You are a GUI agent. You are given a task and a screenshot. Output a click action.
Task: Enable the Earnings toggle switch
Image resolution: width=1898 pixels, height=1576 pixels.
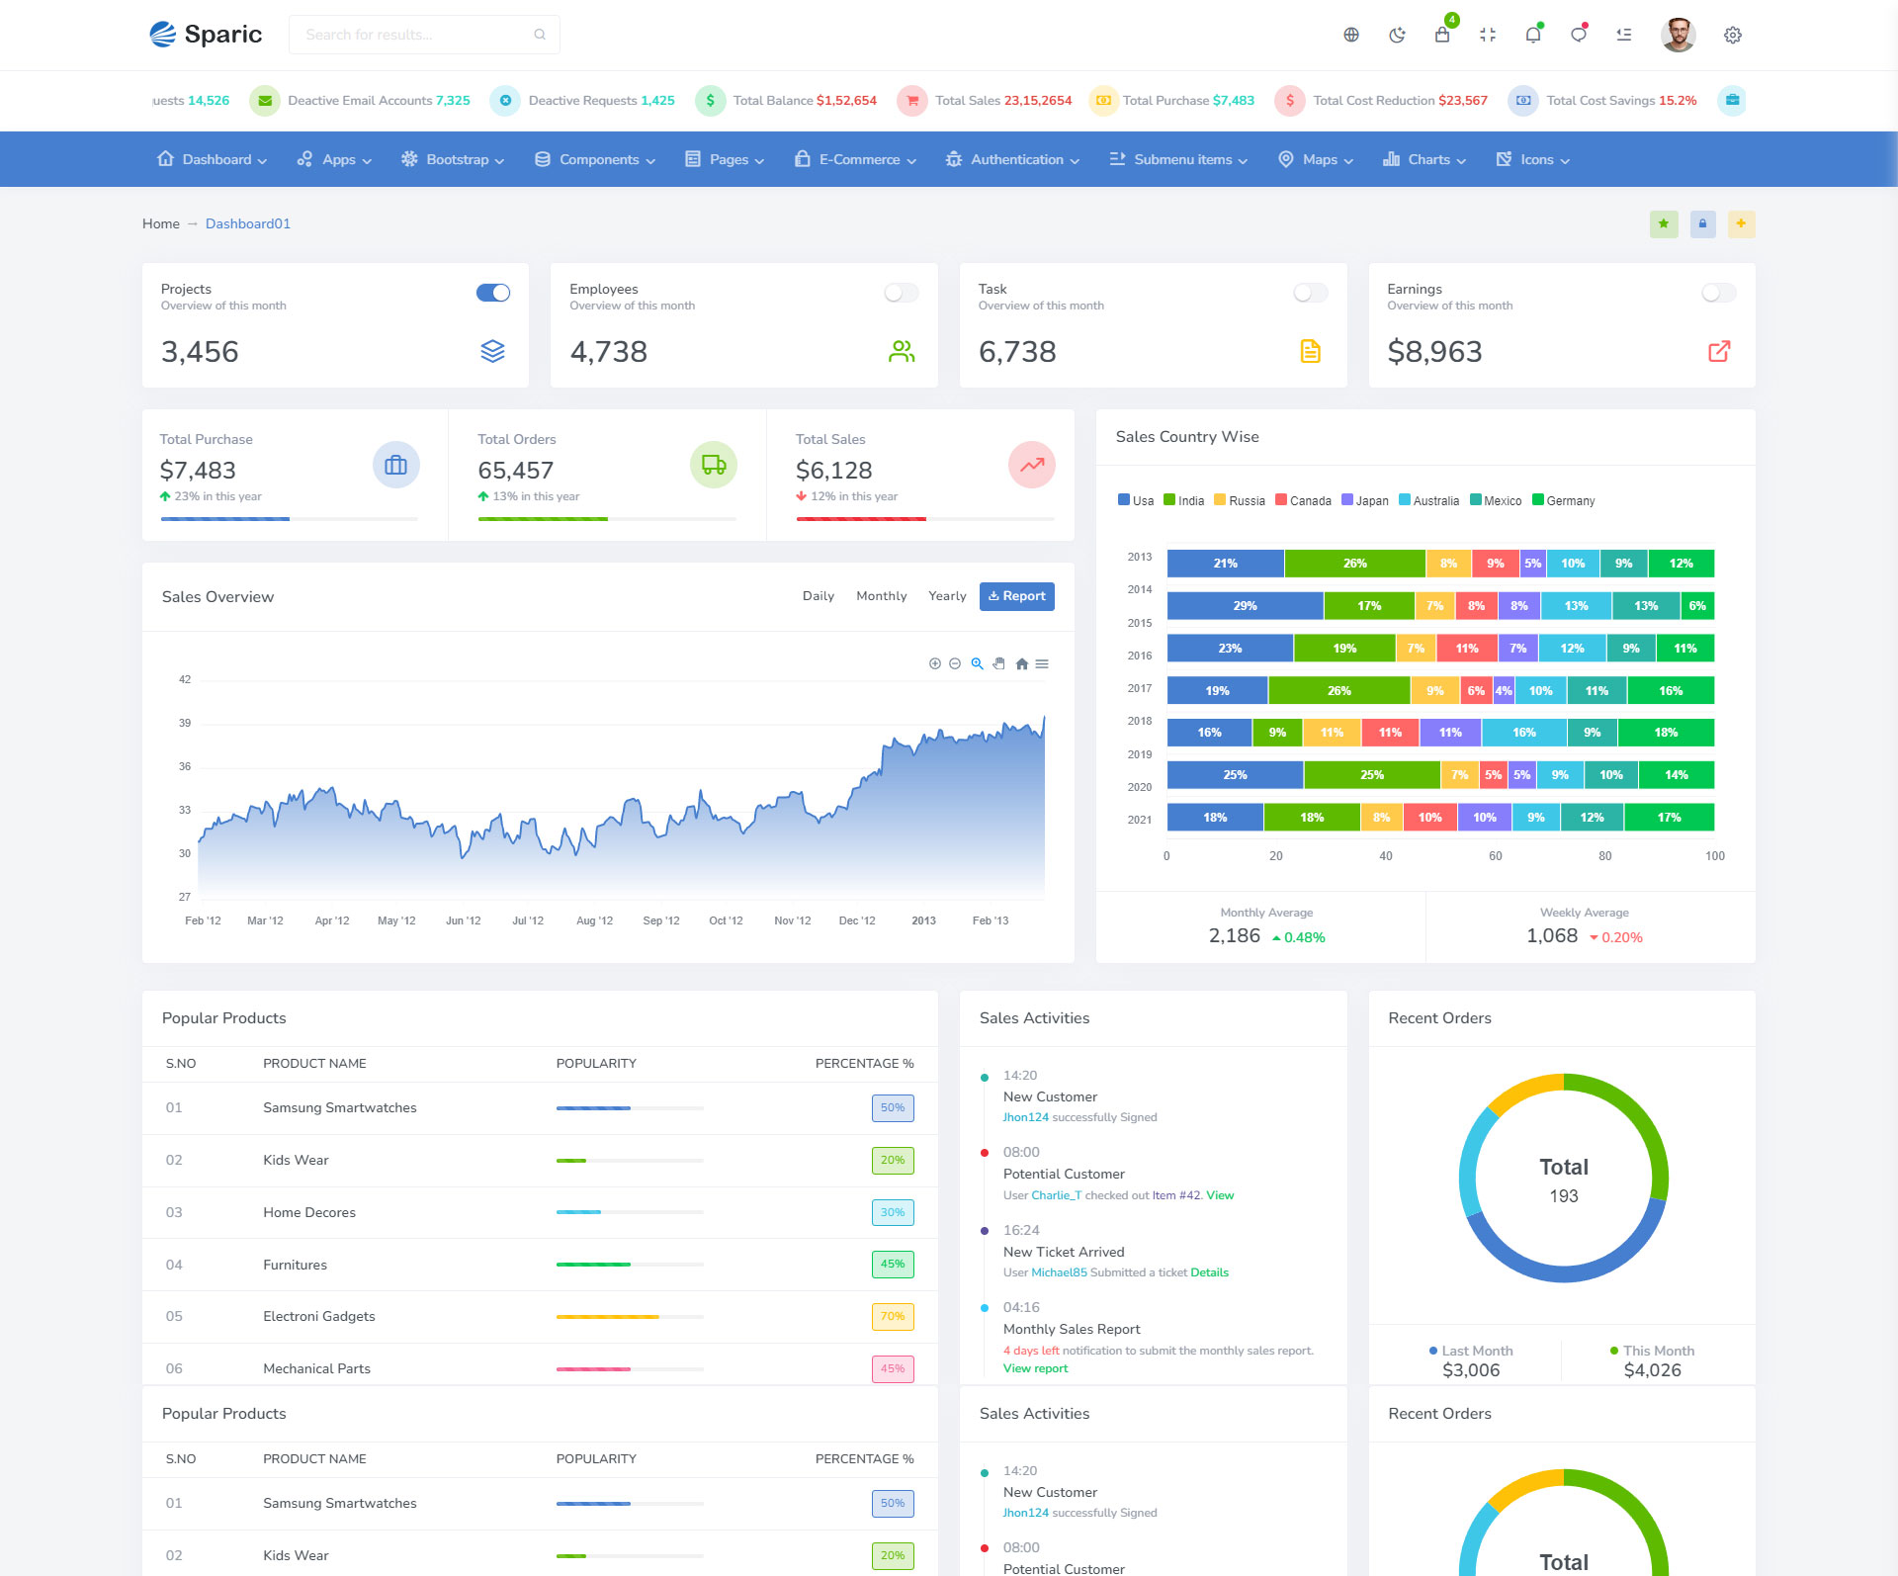1718,293
